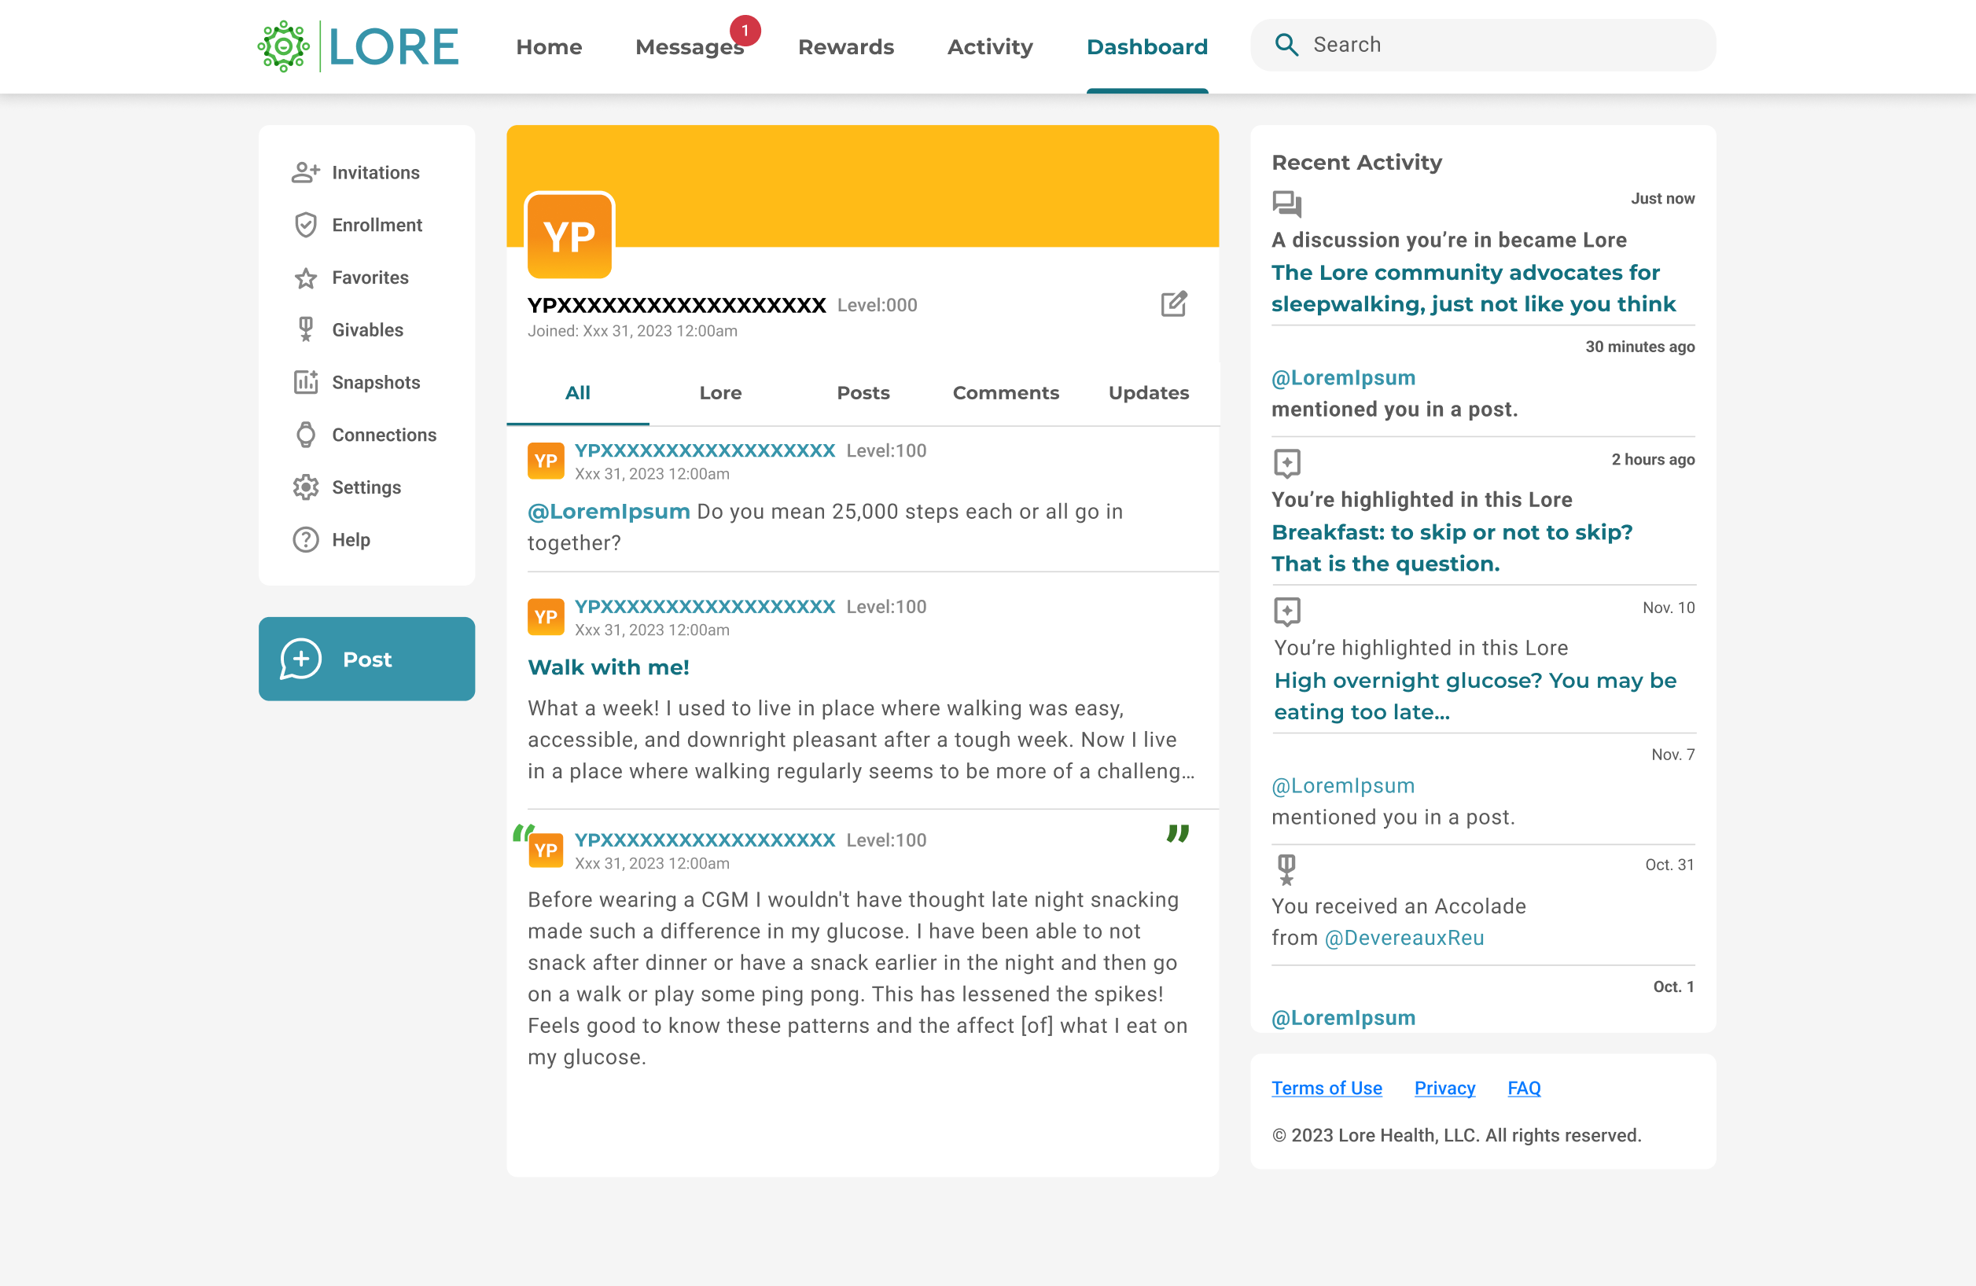Switch to the Lore tab
The height and width of the screenshot is (1286, 1976).
tap(719, 393)
